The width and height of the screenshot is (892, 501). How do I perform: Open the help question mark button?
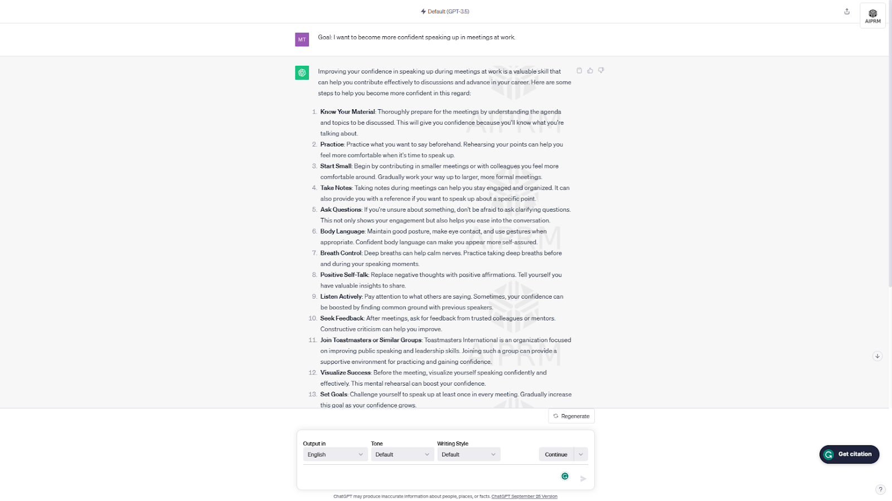coord(880,489)
